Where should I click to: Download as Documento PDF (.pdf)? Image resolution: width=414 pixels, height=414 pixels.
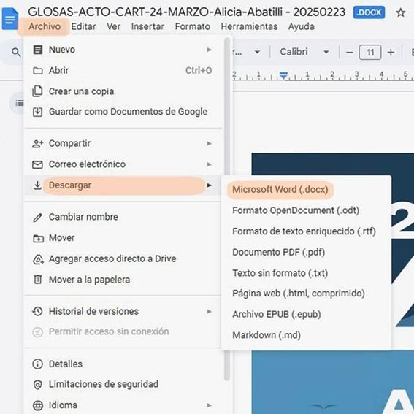click(x=306, y=252)
